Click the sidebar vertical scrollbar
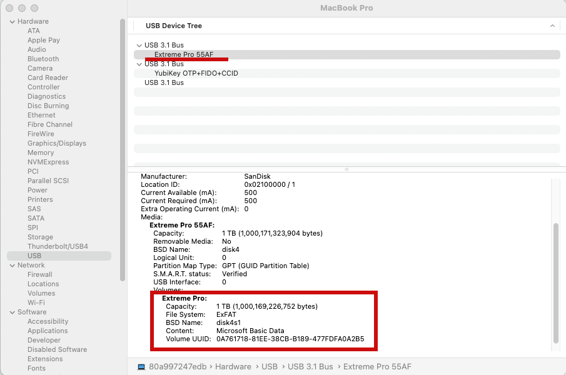 (x=123, y=149)
